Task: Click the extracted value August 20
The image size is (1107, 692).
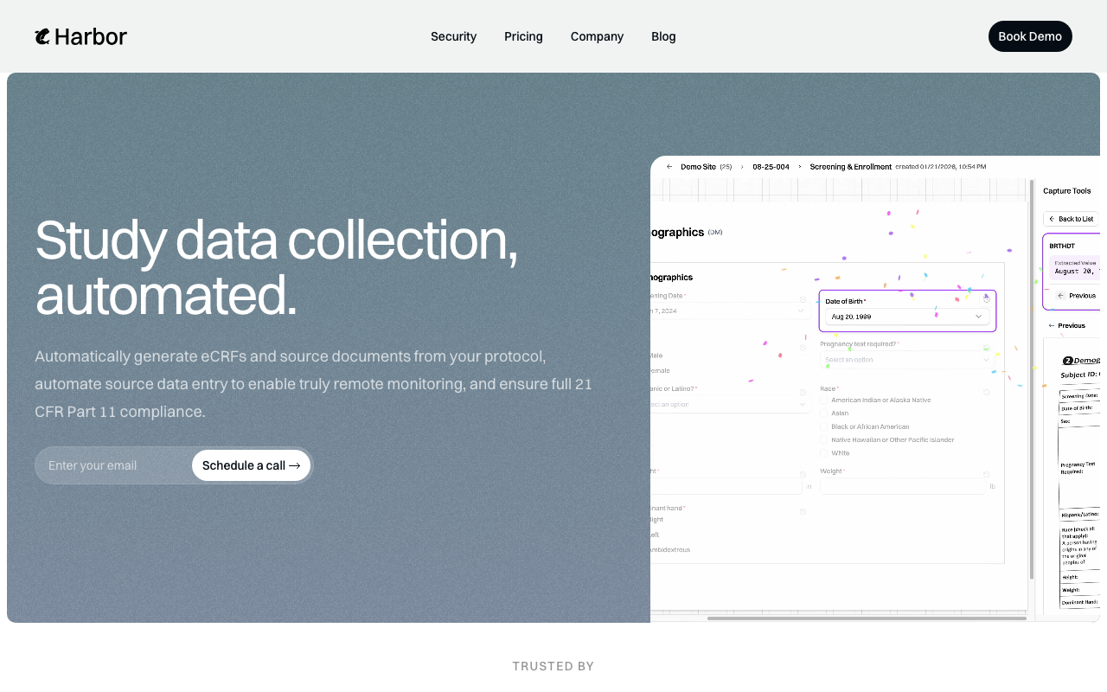Action: coord(1076,271)
